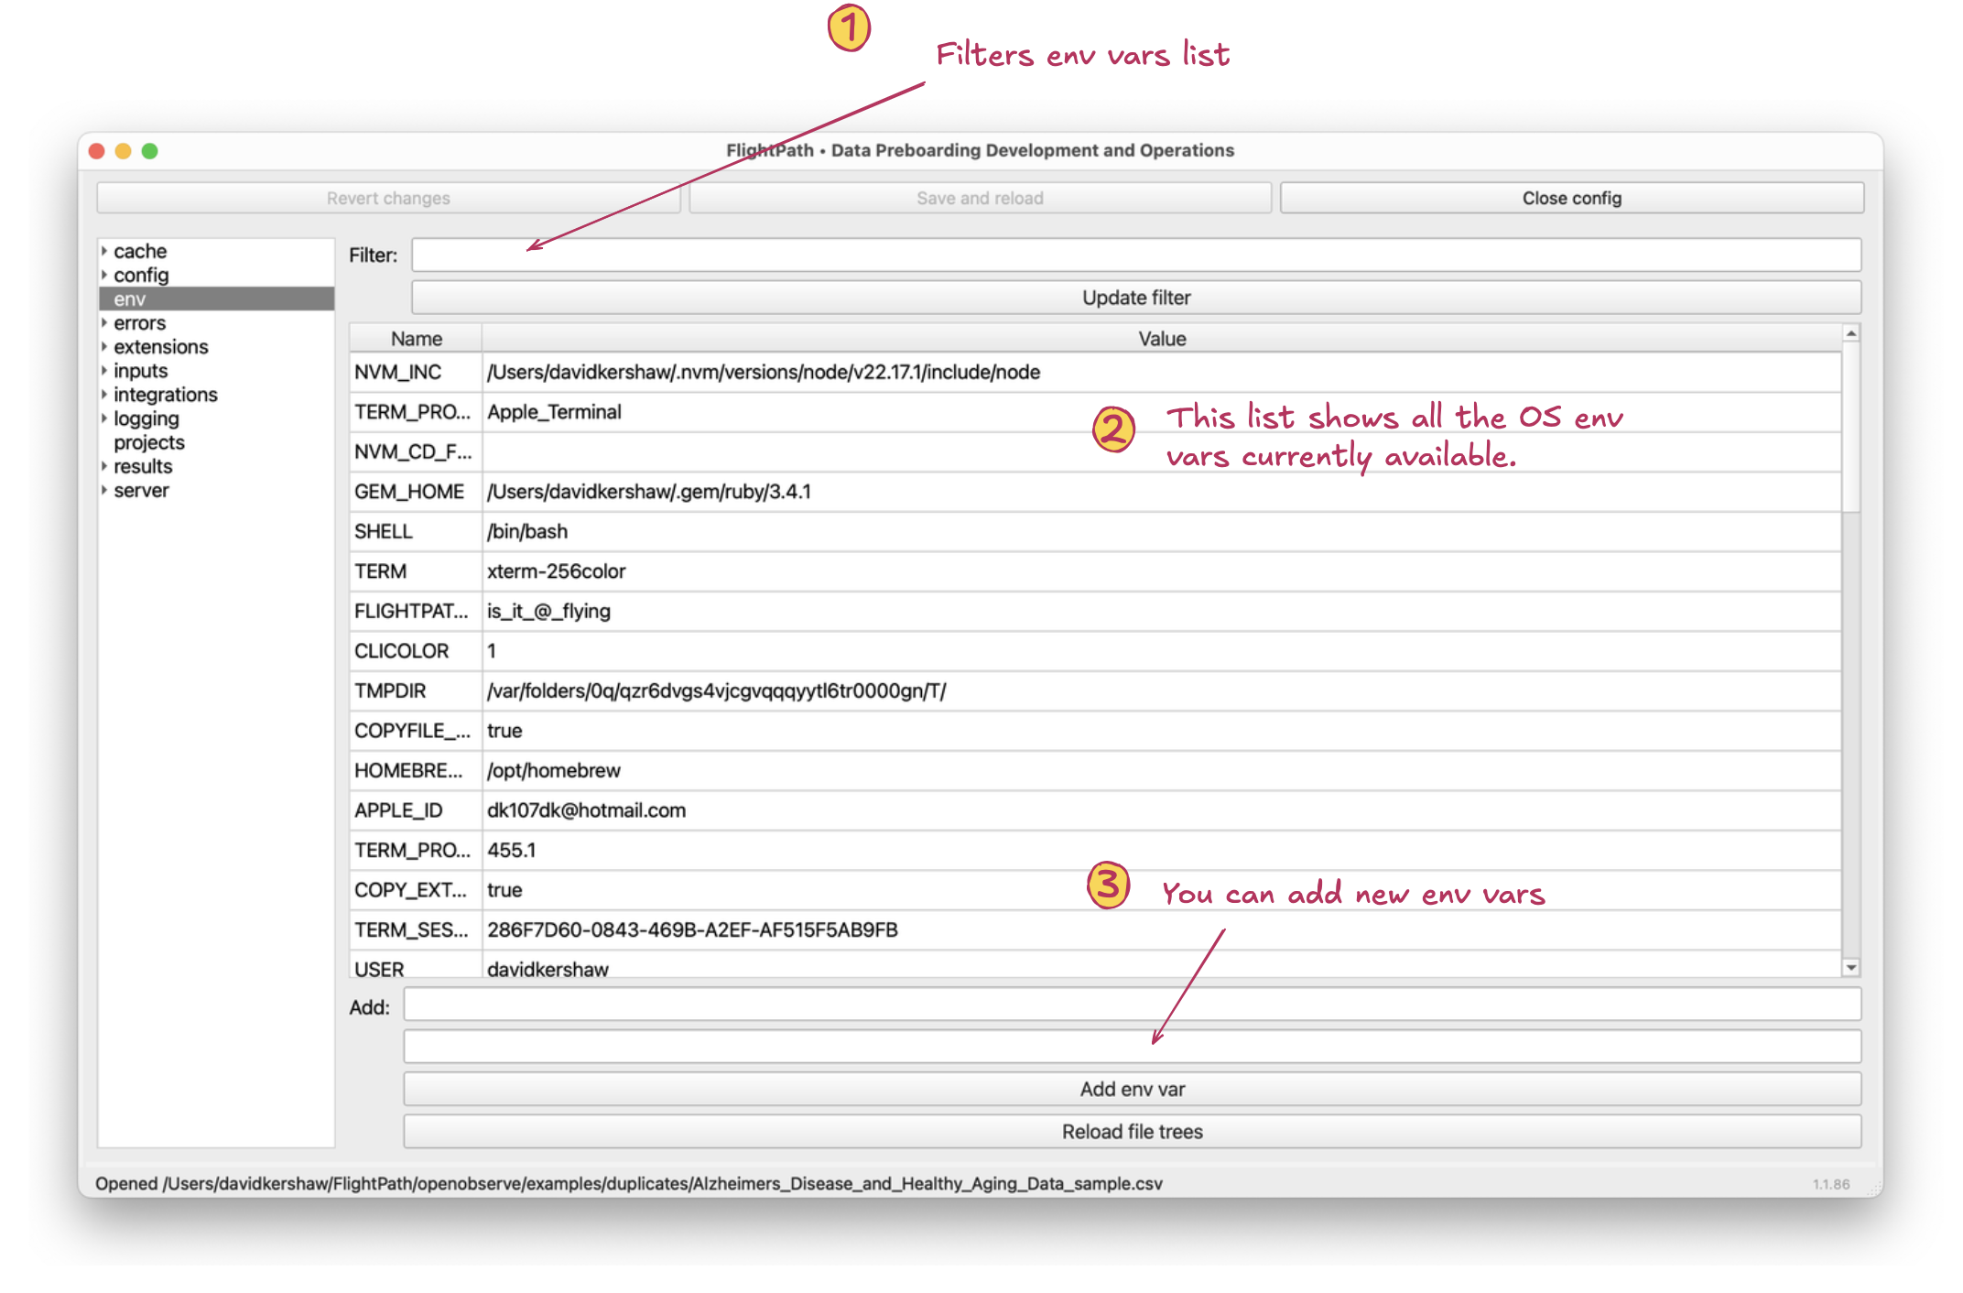Expand the cache tree node arrow
Image resolution: width=1963 pixels, height=1293 pixels.
104,251
